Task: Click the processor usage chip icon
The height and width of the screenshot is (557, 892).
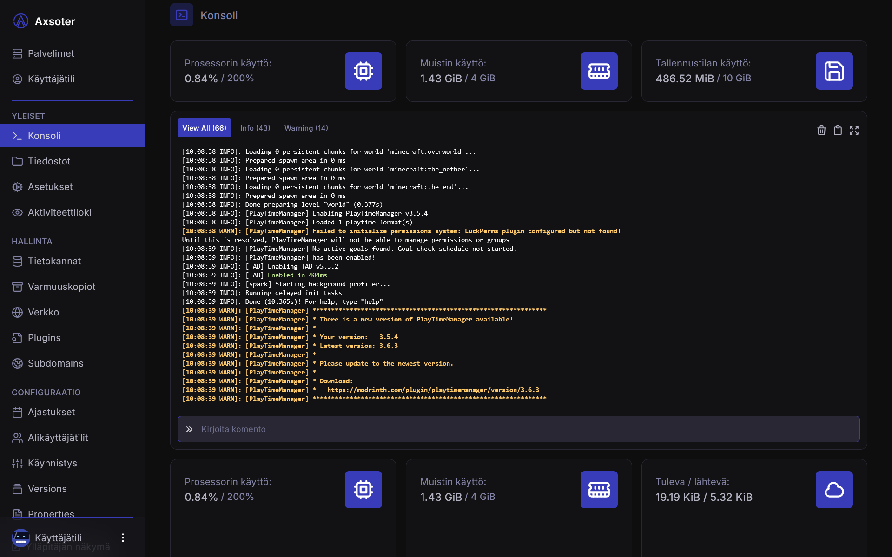Action: pyautogui.click(x=363, y=71)
